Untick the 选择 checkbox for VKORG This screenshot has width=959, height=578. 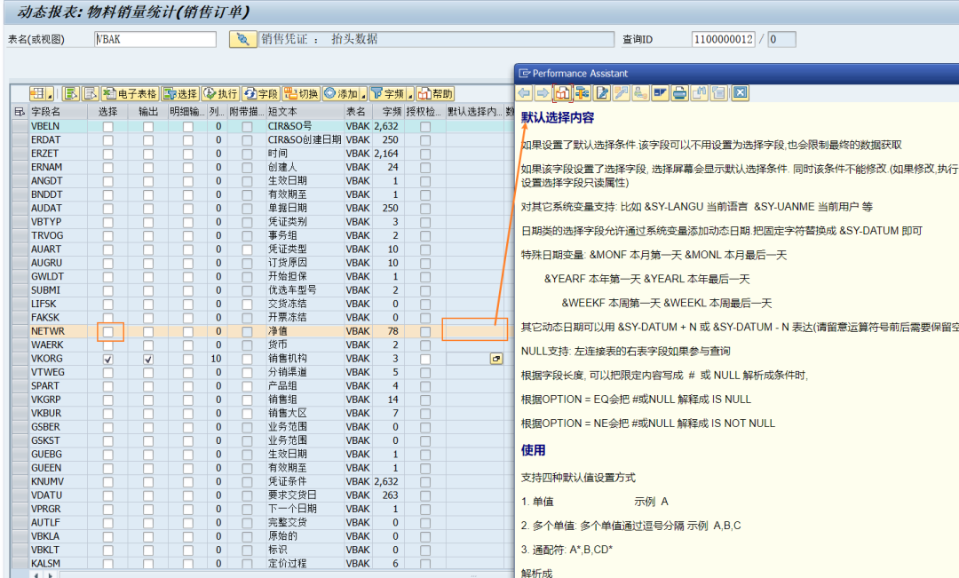[x=107, y=359]
